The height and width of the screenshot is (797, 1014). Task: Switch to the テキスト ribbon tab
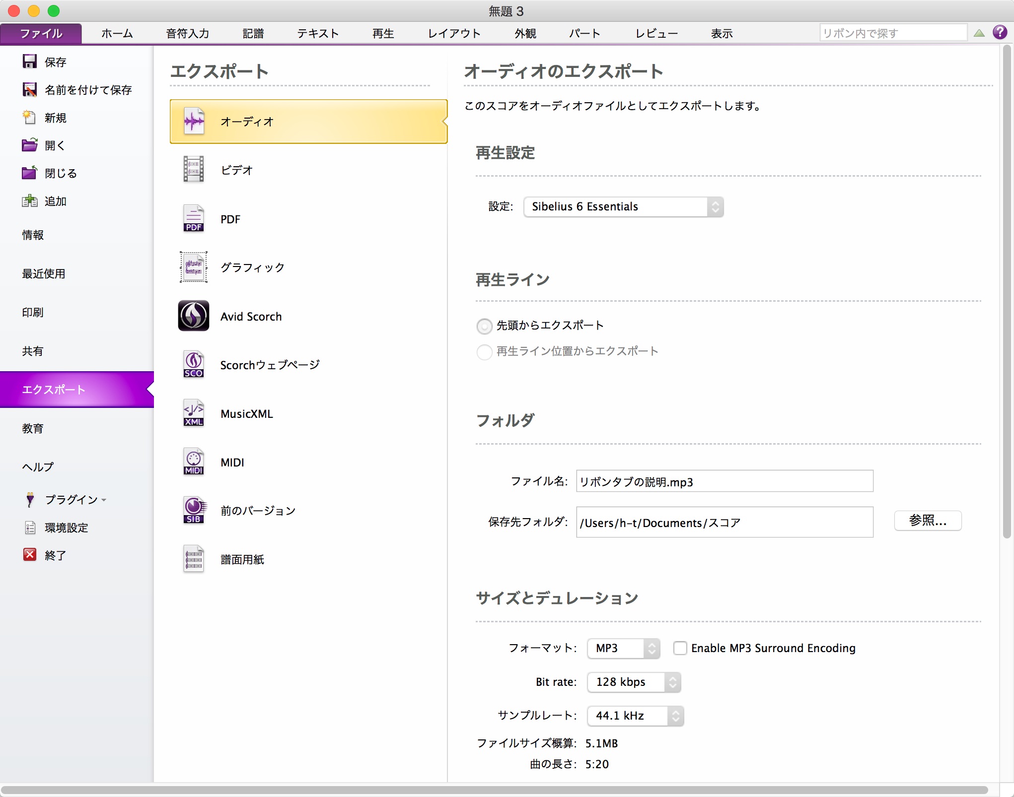[318, 33]
